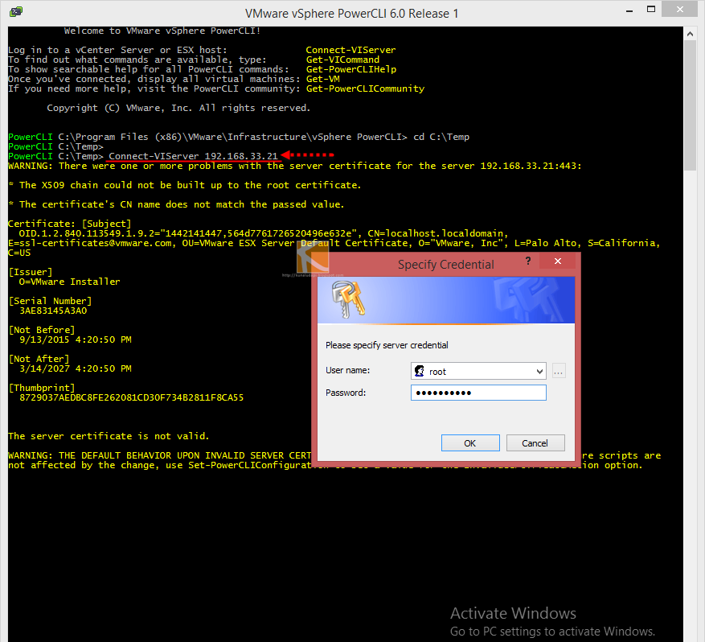This screenshot has width=705, height=642.
Task: Click the Connect-VIServer command text
Action: pos(350,49)
